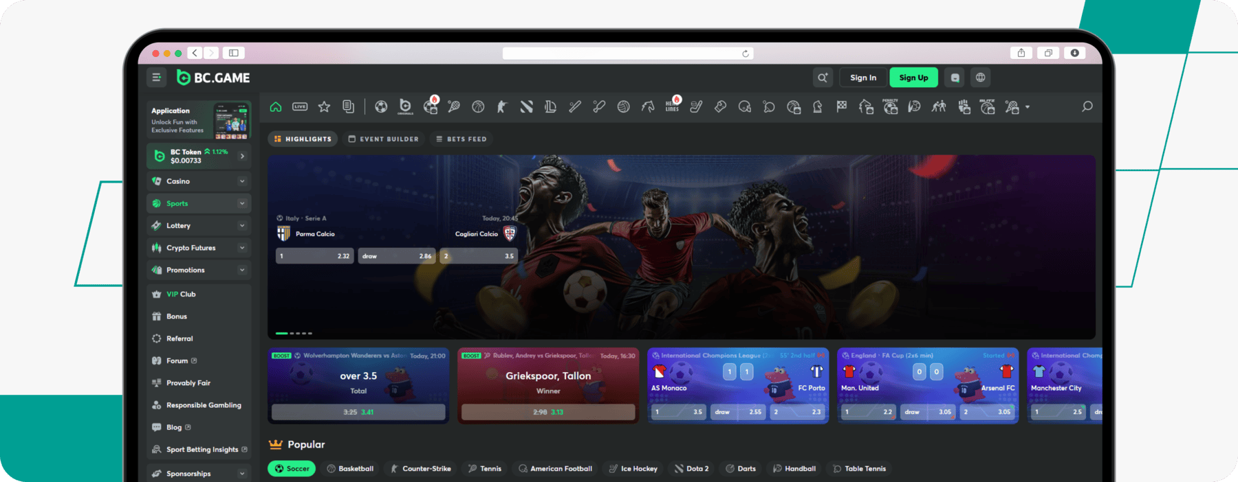The image size is (1238, 482).
Task: Select the horse racing icon
Action: pyautogui.click(x=648, y=106)
